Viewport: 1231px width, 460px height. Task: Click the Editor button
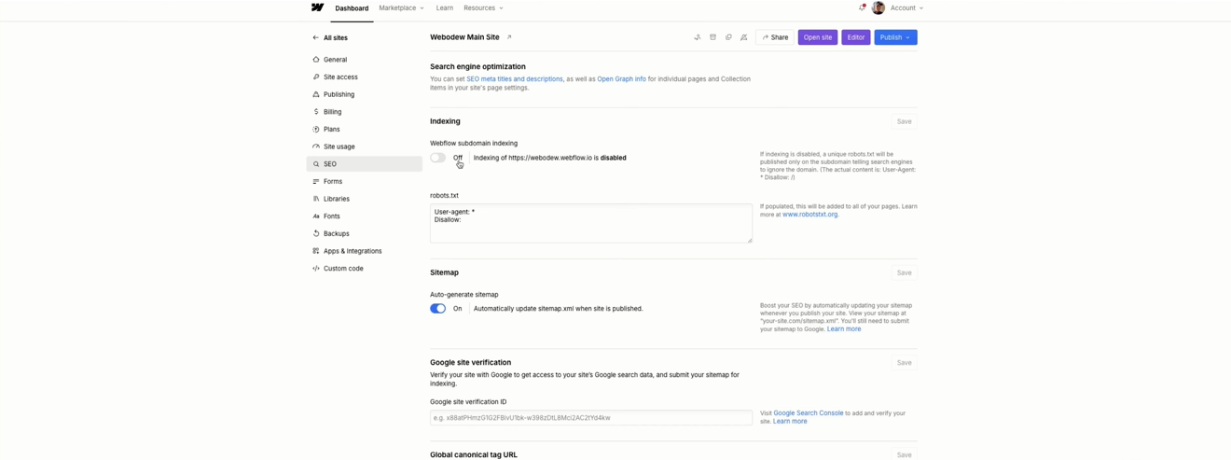(856, 37)
